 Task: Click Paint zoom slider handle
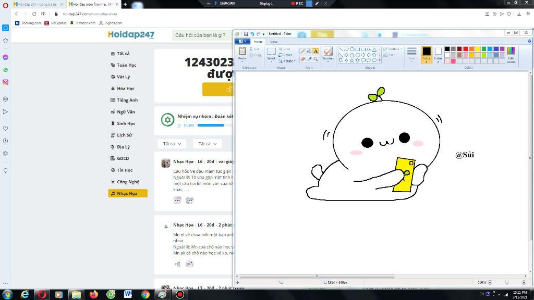click(x=507, y=282)
